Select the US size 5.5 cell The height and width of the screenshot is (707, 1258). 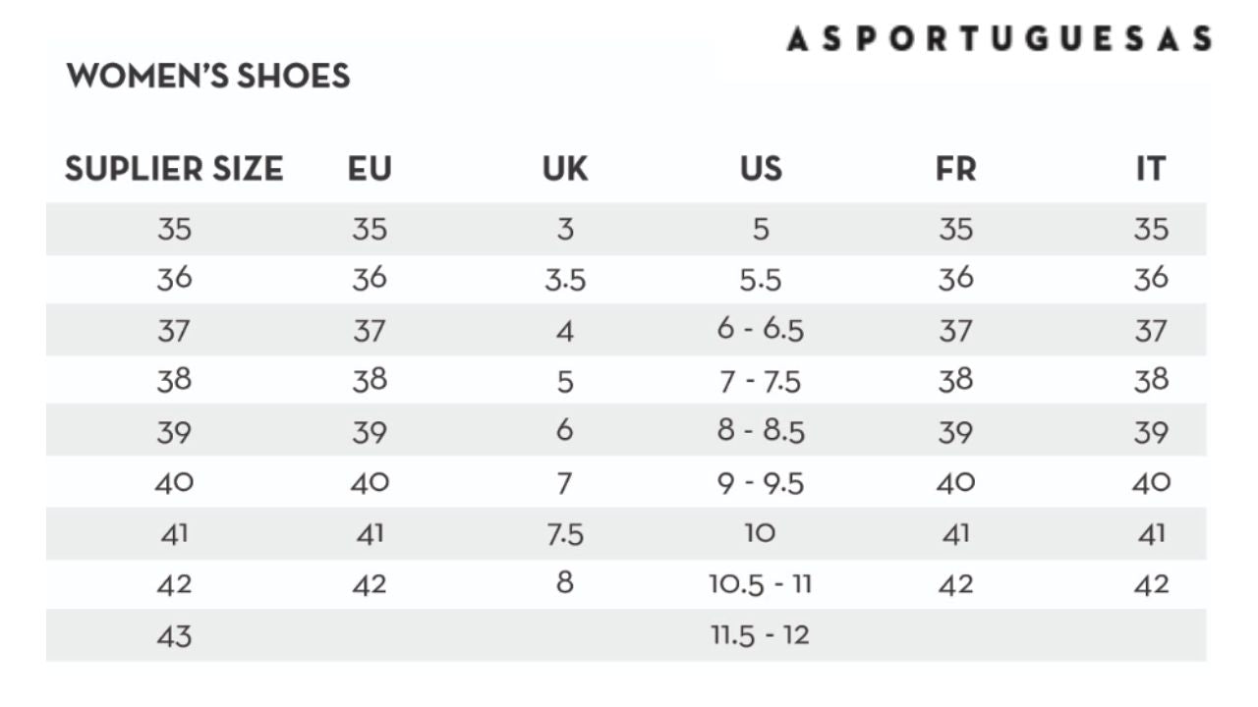pyautogui.click(x=761, y=281)
